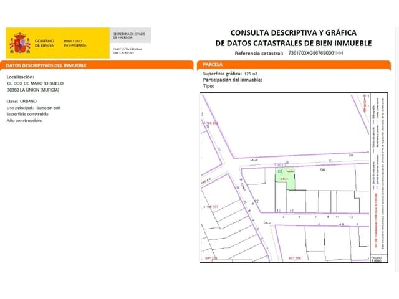The height and width of the screenshot is (299, 399).
Task: Select the cadastral reference 7361703XG8676S0001HH
Action: 315,53
